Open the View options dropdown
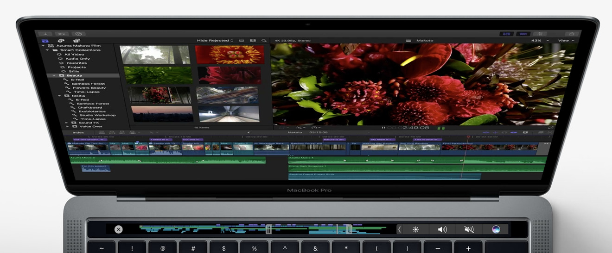 pyautogui.click(x=566, y=41)
